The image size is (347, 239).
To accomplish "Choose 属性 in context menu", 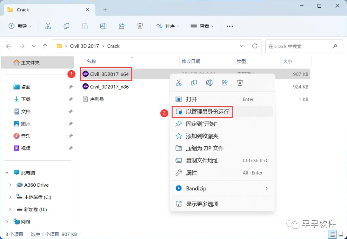I will click(222, 173).
